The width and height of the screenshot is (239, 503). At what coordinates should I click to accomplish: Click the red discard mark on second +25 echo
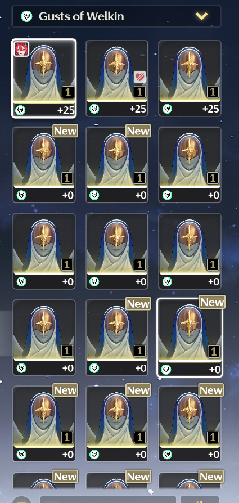click(x=140, y=77)
